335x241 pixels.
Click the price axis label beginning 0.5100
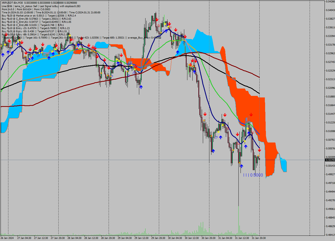(331, 131)
